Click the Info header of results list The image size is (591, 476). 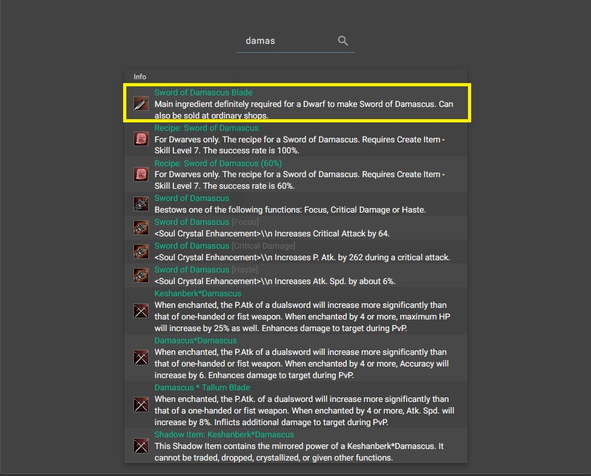click(x=140, y=77)
